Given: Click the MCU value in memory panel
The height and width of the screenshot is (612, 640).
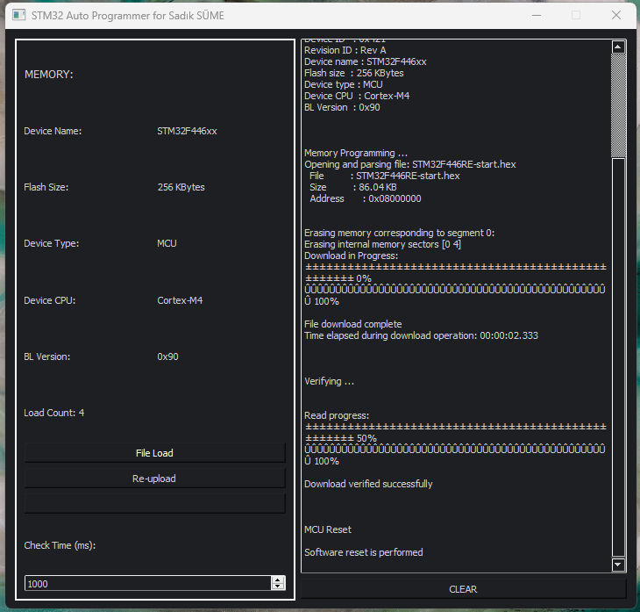Looking at the screenshot, I should (x=167, y=243).
